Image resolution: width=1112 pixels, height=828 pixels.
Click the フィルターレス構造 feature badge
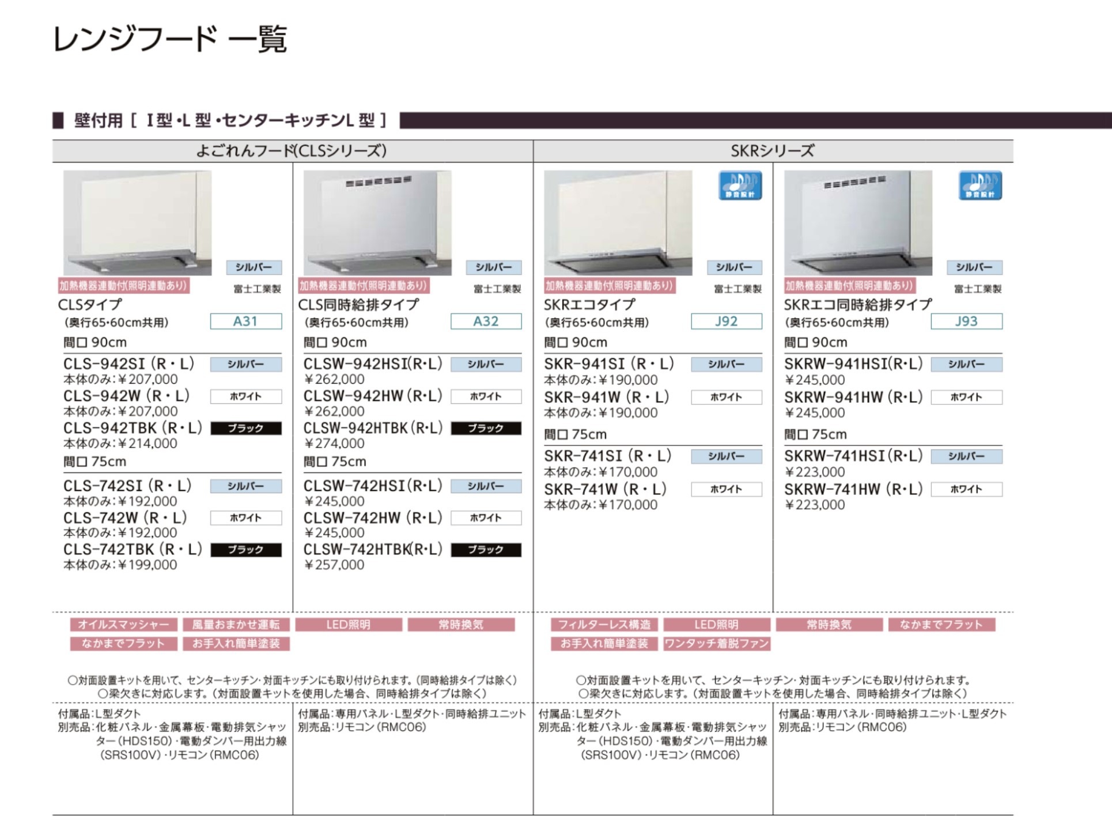click(x=604, y=625)
